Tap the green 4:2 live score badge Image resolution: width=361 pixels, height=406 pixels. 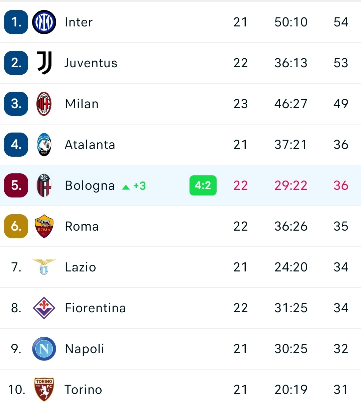(x=203, y=185)
